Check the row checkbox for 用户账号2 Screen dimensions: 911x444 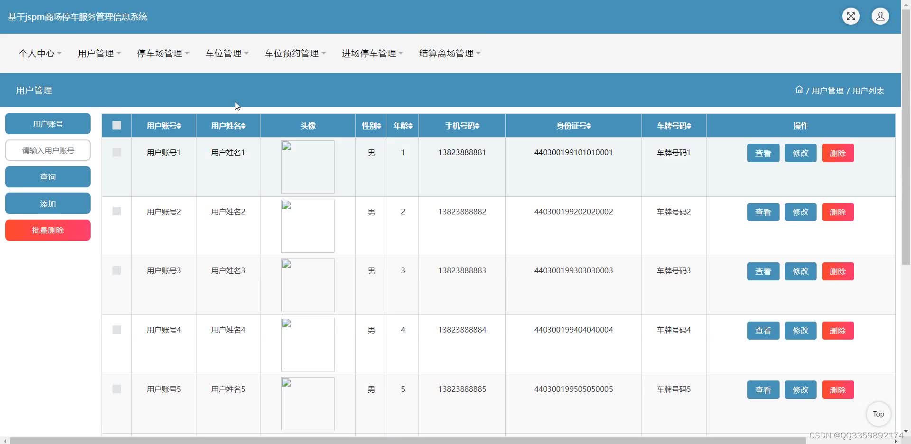tap(117, 211)
